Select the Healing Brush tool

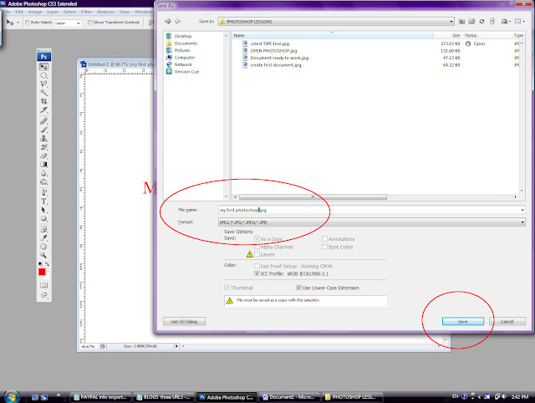pyautogui.click(x=43, y=120)
